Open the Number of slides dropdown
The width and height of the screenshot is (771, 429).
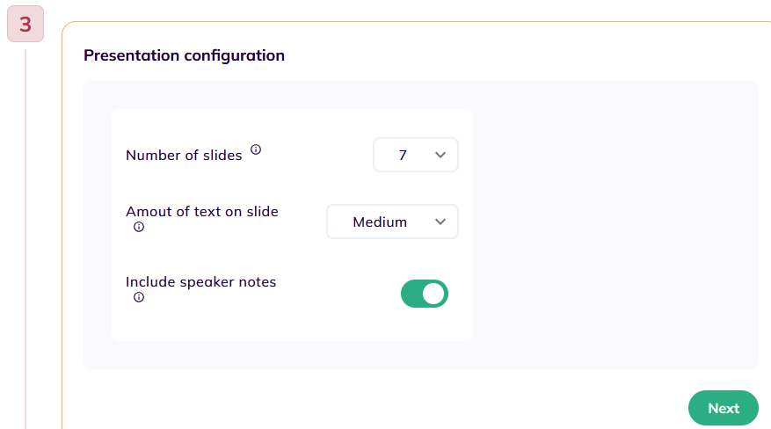416,155
